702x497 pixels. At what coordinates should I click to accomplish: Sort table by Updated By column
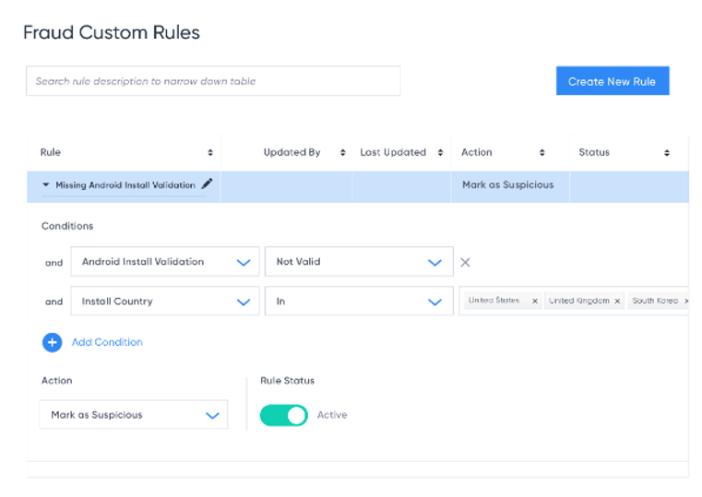click(x=343, y=153)
